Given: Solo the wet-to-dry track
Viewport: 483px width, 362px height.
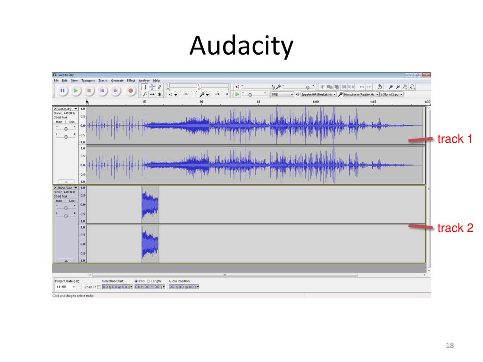Looking at the screenshot, I should (x=72, y=122).
